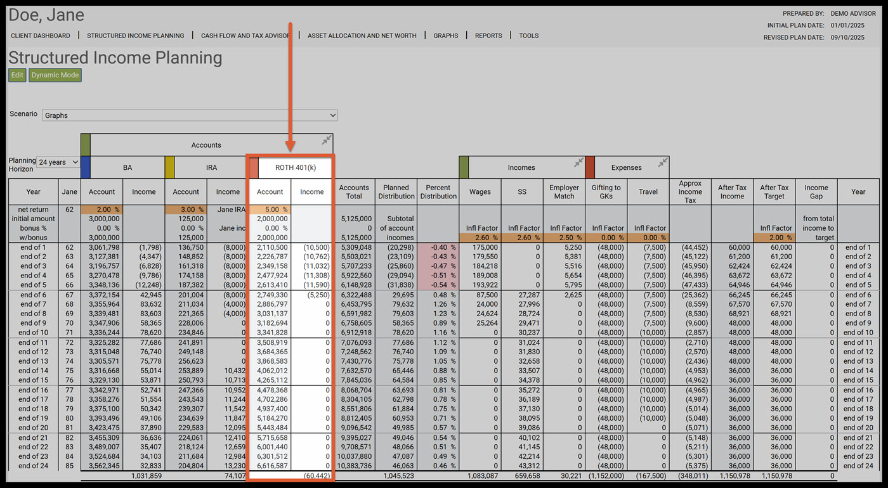Edit the IRA net return 3.00 % field
Image resolution: width=888 pixels, height=488 pixels.
pyautogui.click(x=186, y=209)
